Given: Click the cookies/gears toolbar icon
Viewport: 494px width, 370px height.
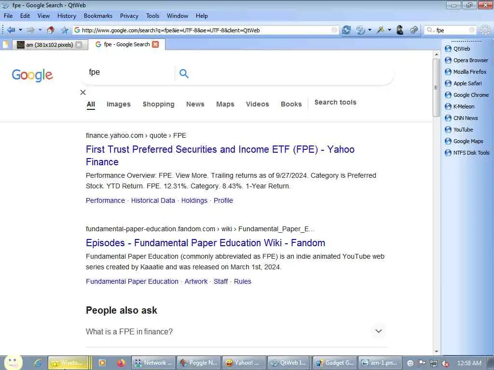Looking at the screenshot, I should pos(413,30).
